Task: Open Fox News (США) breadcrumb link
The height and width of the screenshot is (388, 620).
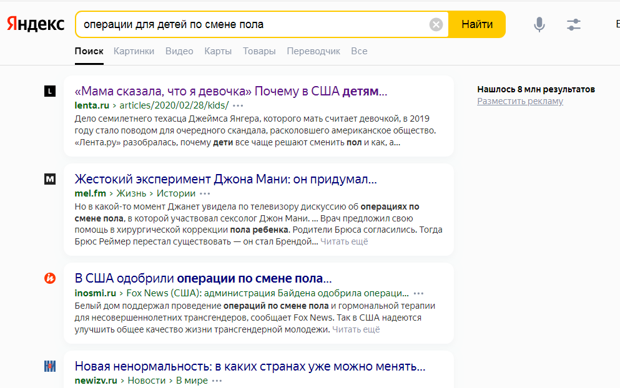Action: click(x=267, y=293)
